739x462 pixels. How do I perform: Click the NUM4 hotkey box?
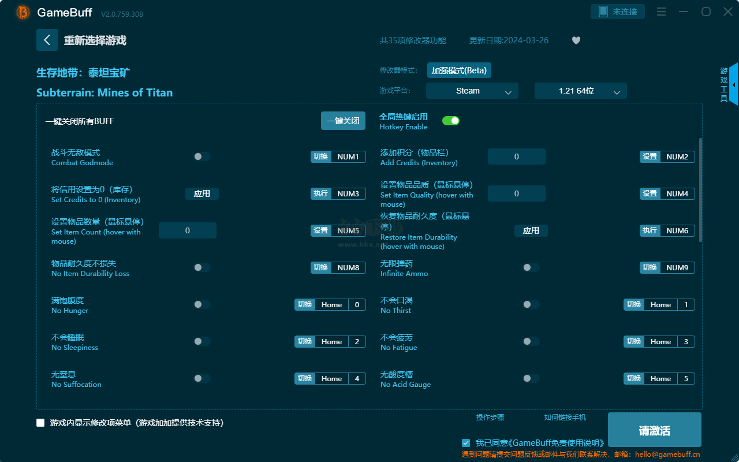[677, 193]
